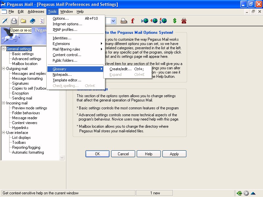This screenshot has width=263, height=197.
Task: Select Signatures tree item
Action: click(x=20, y=83)
